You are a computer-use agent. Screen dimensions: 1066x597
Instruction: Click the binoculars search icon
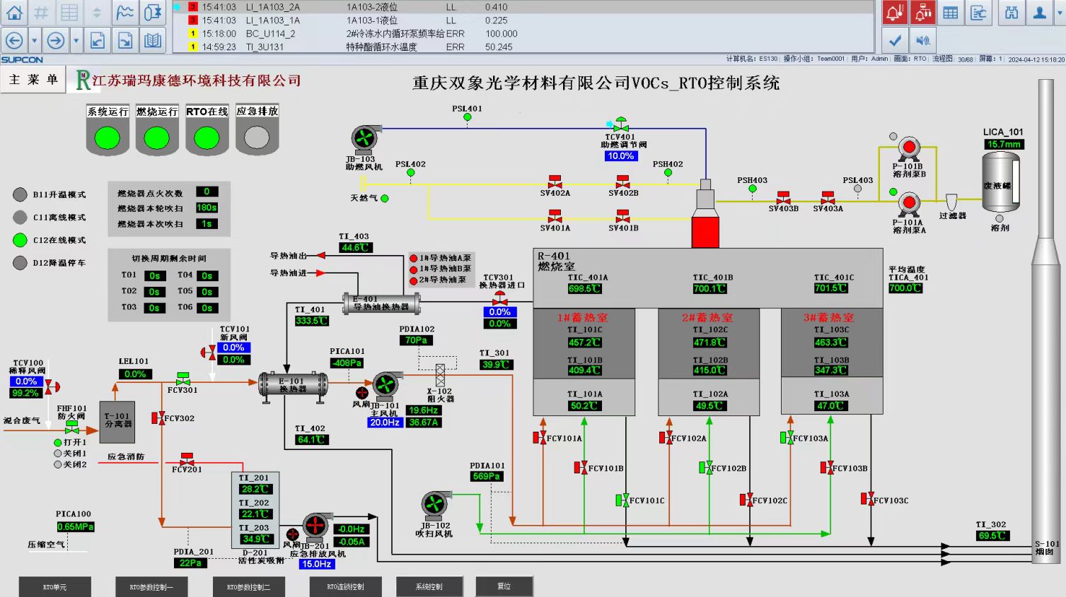pyautogui.click(x=1012, y=13)
